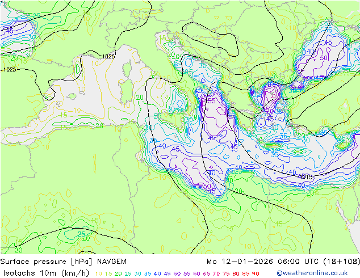Select the 'Isotachs 10m (km/h)' legend label
The width and height of the screenshot is (360, 278).
pos(46,273)
